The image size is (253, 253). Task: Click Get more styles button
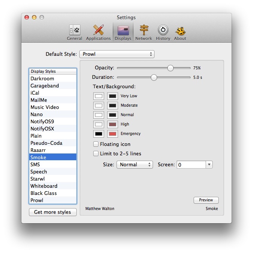[53, 212]
